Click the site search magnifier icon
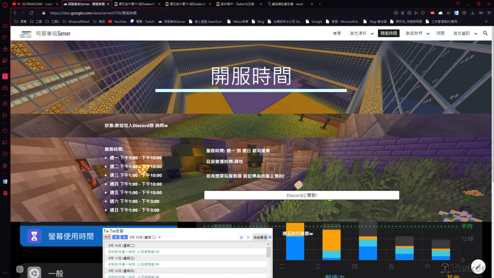This screenshot has width=494, height=278. pos(486,33)
